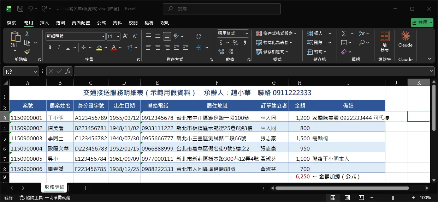Click Decrease Decimal icon
438x202 pixels.
pos(231,52)
